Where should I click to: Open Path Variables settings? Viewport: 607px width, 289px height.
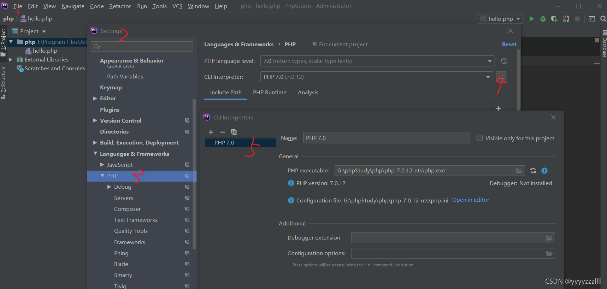coord(125,76)
